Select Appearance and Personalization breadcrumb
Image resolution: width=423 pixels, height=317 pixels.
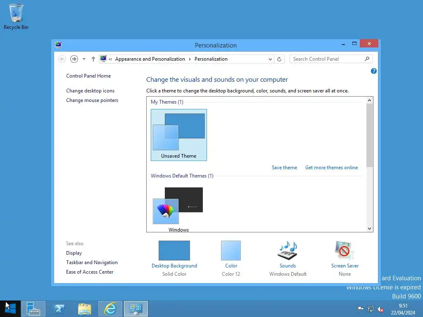(x=150, y=59)
